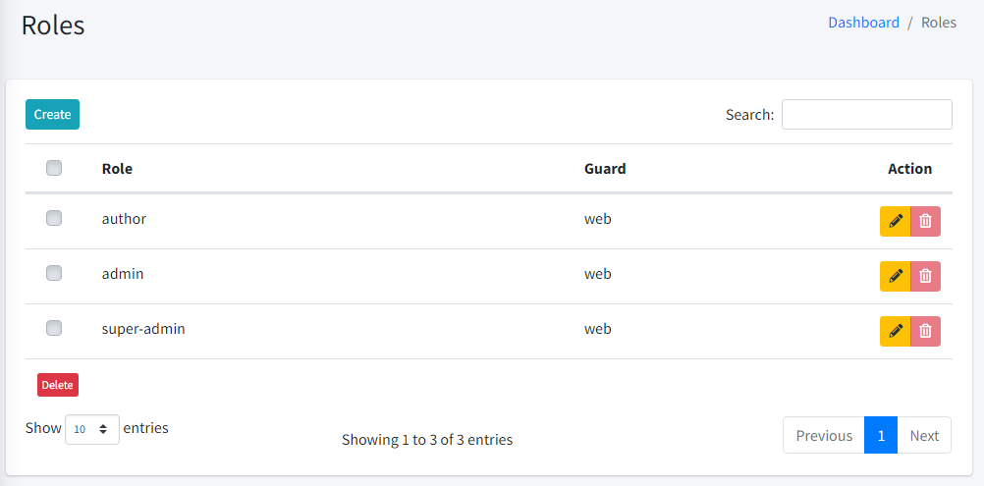Go to Next page
The width and height of the screenshot is (984, 486).
point(924,435)
